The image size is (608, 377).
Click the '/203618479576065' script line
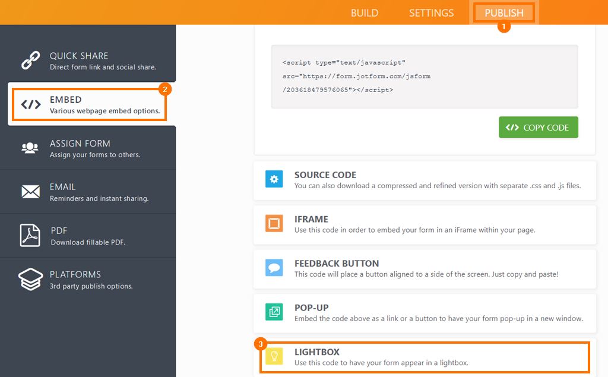[x=338, y=90]
